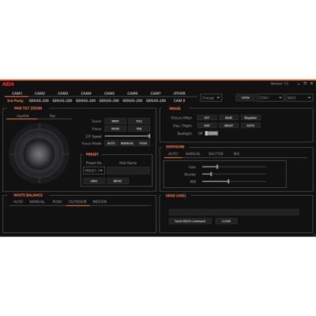Click the AIDA logo in the title bar
Screen dimensions: 316x316
(8, 85)
